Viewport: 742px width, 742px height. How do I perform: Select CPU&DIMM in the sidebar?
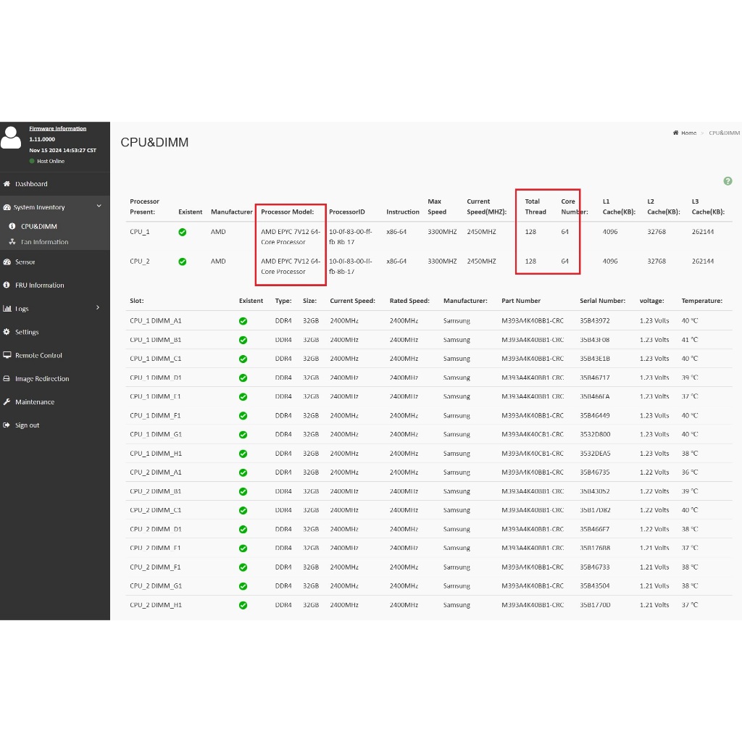point(38,227)
